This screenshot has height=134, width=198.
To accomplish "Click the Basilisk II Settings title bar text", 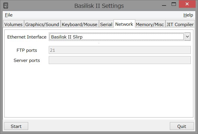I will click(x=99, y=6).
